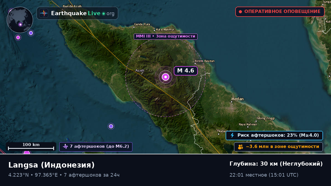The height and width of the screenshot is (186, 331).
Task: Click the Earthquake Live compass logo icon
Action: pyautogui.click(x=44, y=13)
